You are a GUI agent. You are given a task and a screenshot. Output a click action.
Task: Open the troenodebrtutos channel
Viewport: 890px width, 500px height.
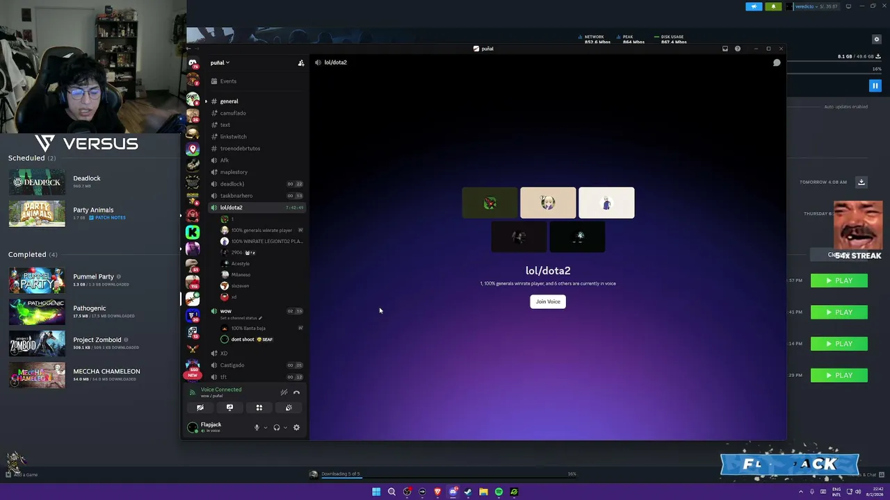click(x=257, y=149)
